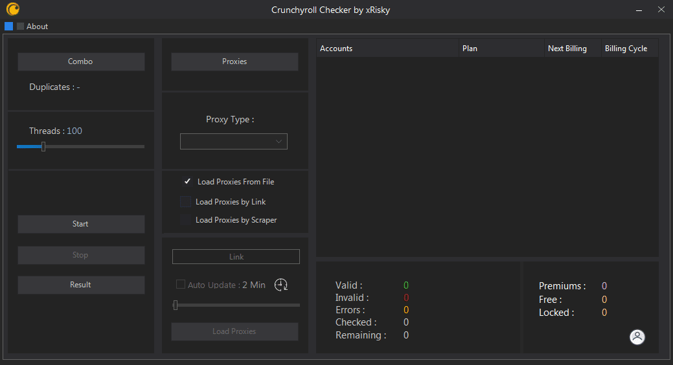Screen dimensions: 673x365
Task: Click the 'Remaining :' counter label
Action: click(361, 335)
